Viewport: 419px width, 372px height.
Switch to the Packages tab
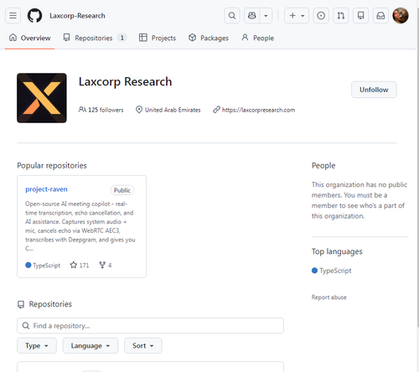209,38
